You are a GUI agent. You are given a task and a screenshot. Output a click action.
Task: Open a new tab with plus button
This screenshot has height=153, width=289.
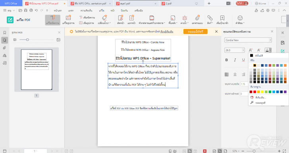point(209,3)
